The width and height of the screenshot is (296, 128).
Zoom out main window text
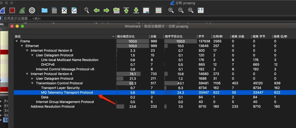click(x=181, y=10)
